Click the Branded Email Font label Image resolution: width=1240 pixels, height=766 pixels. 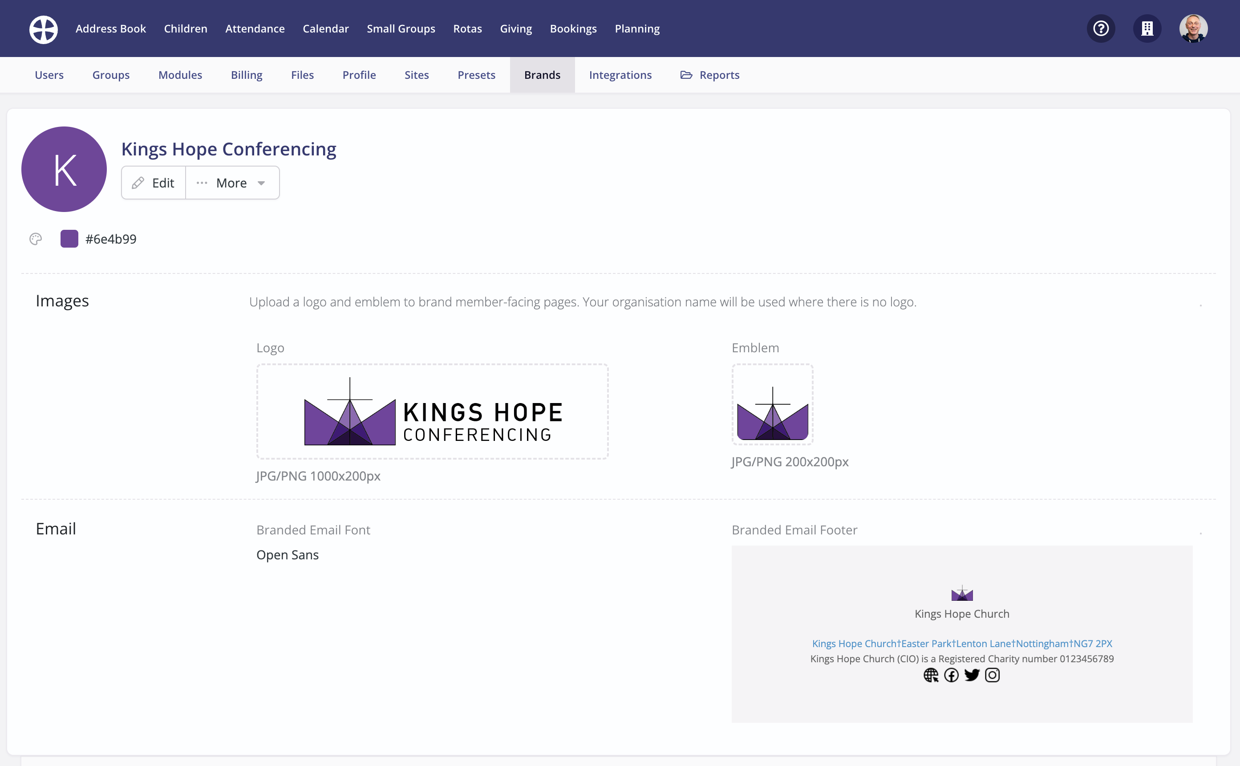click(313, 530)
